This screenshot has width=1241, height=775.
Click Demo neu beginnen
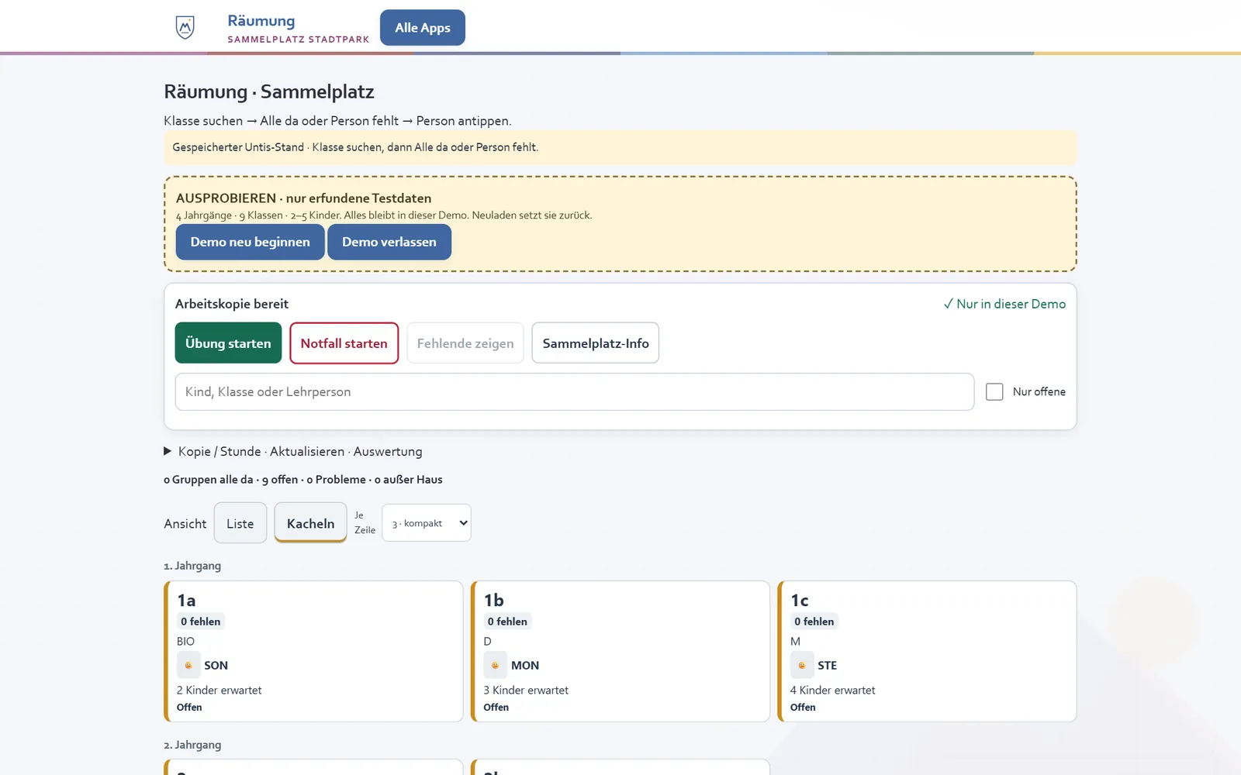click(x=250, y=242)
